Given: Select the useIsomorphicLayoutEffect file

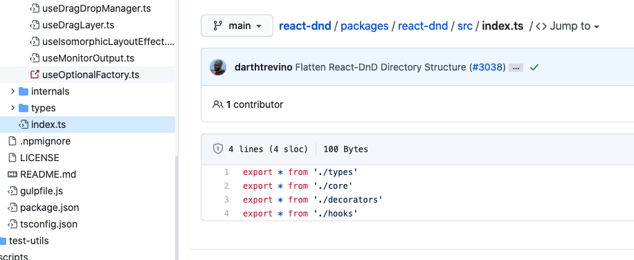Looking at the screenshot, I should (108, 41).
